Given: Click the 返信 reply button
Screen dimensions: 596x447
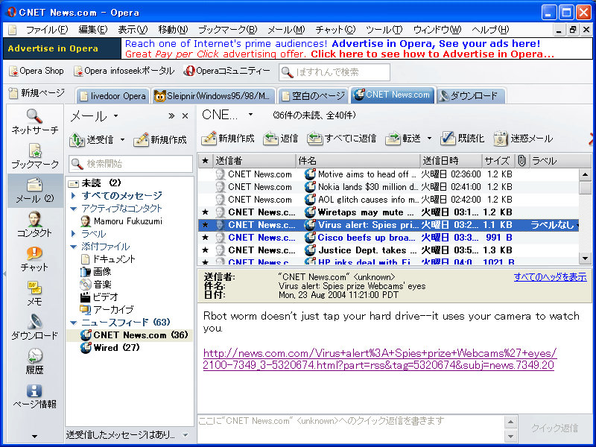Looking at the screenshot, I should pyautogui.click(x=281, y=139).
